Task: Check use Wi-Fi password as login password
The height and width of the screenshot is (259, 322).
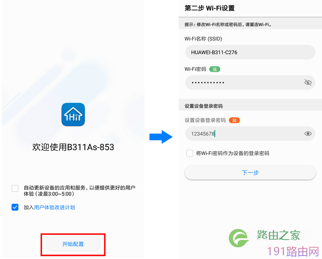Action: [190, 153]
